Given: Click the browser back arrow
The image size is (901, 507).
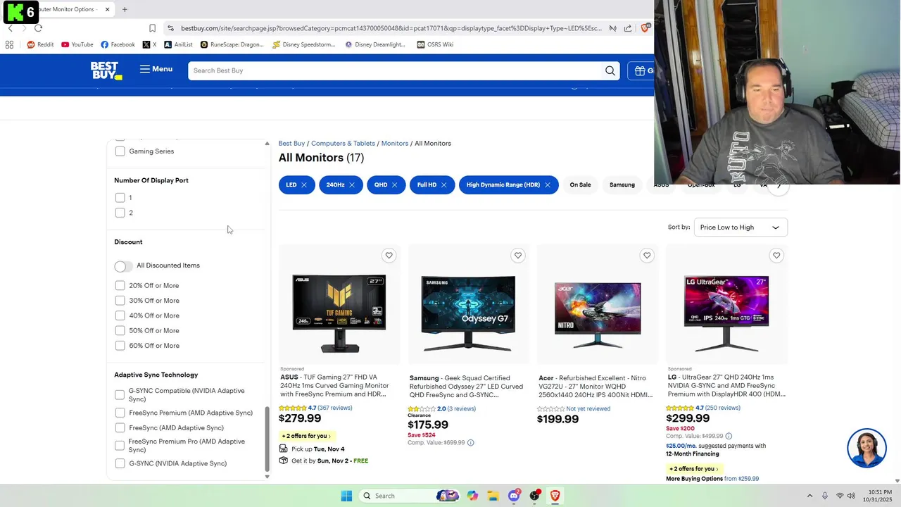Looking at the screenshot, I should [11, 28].
